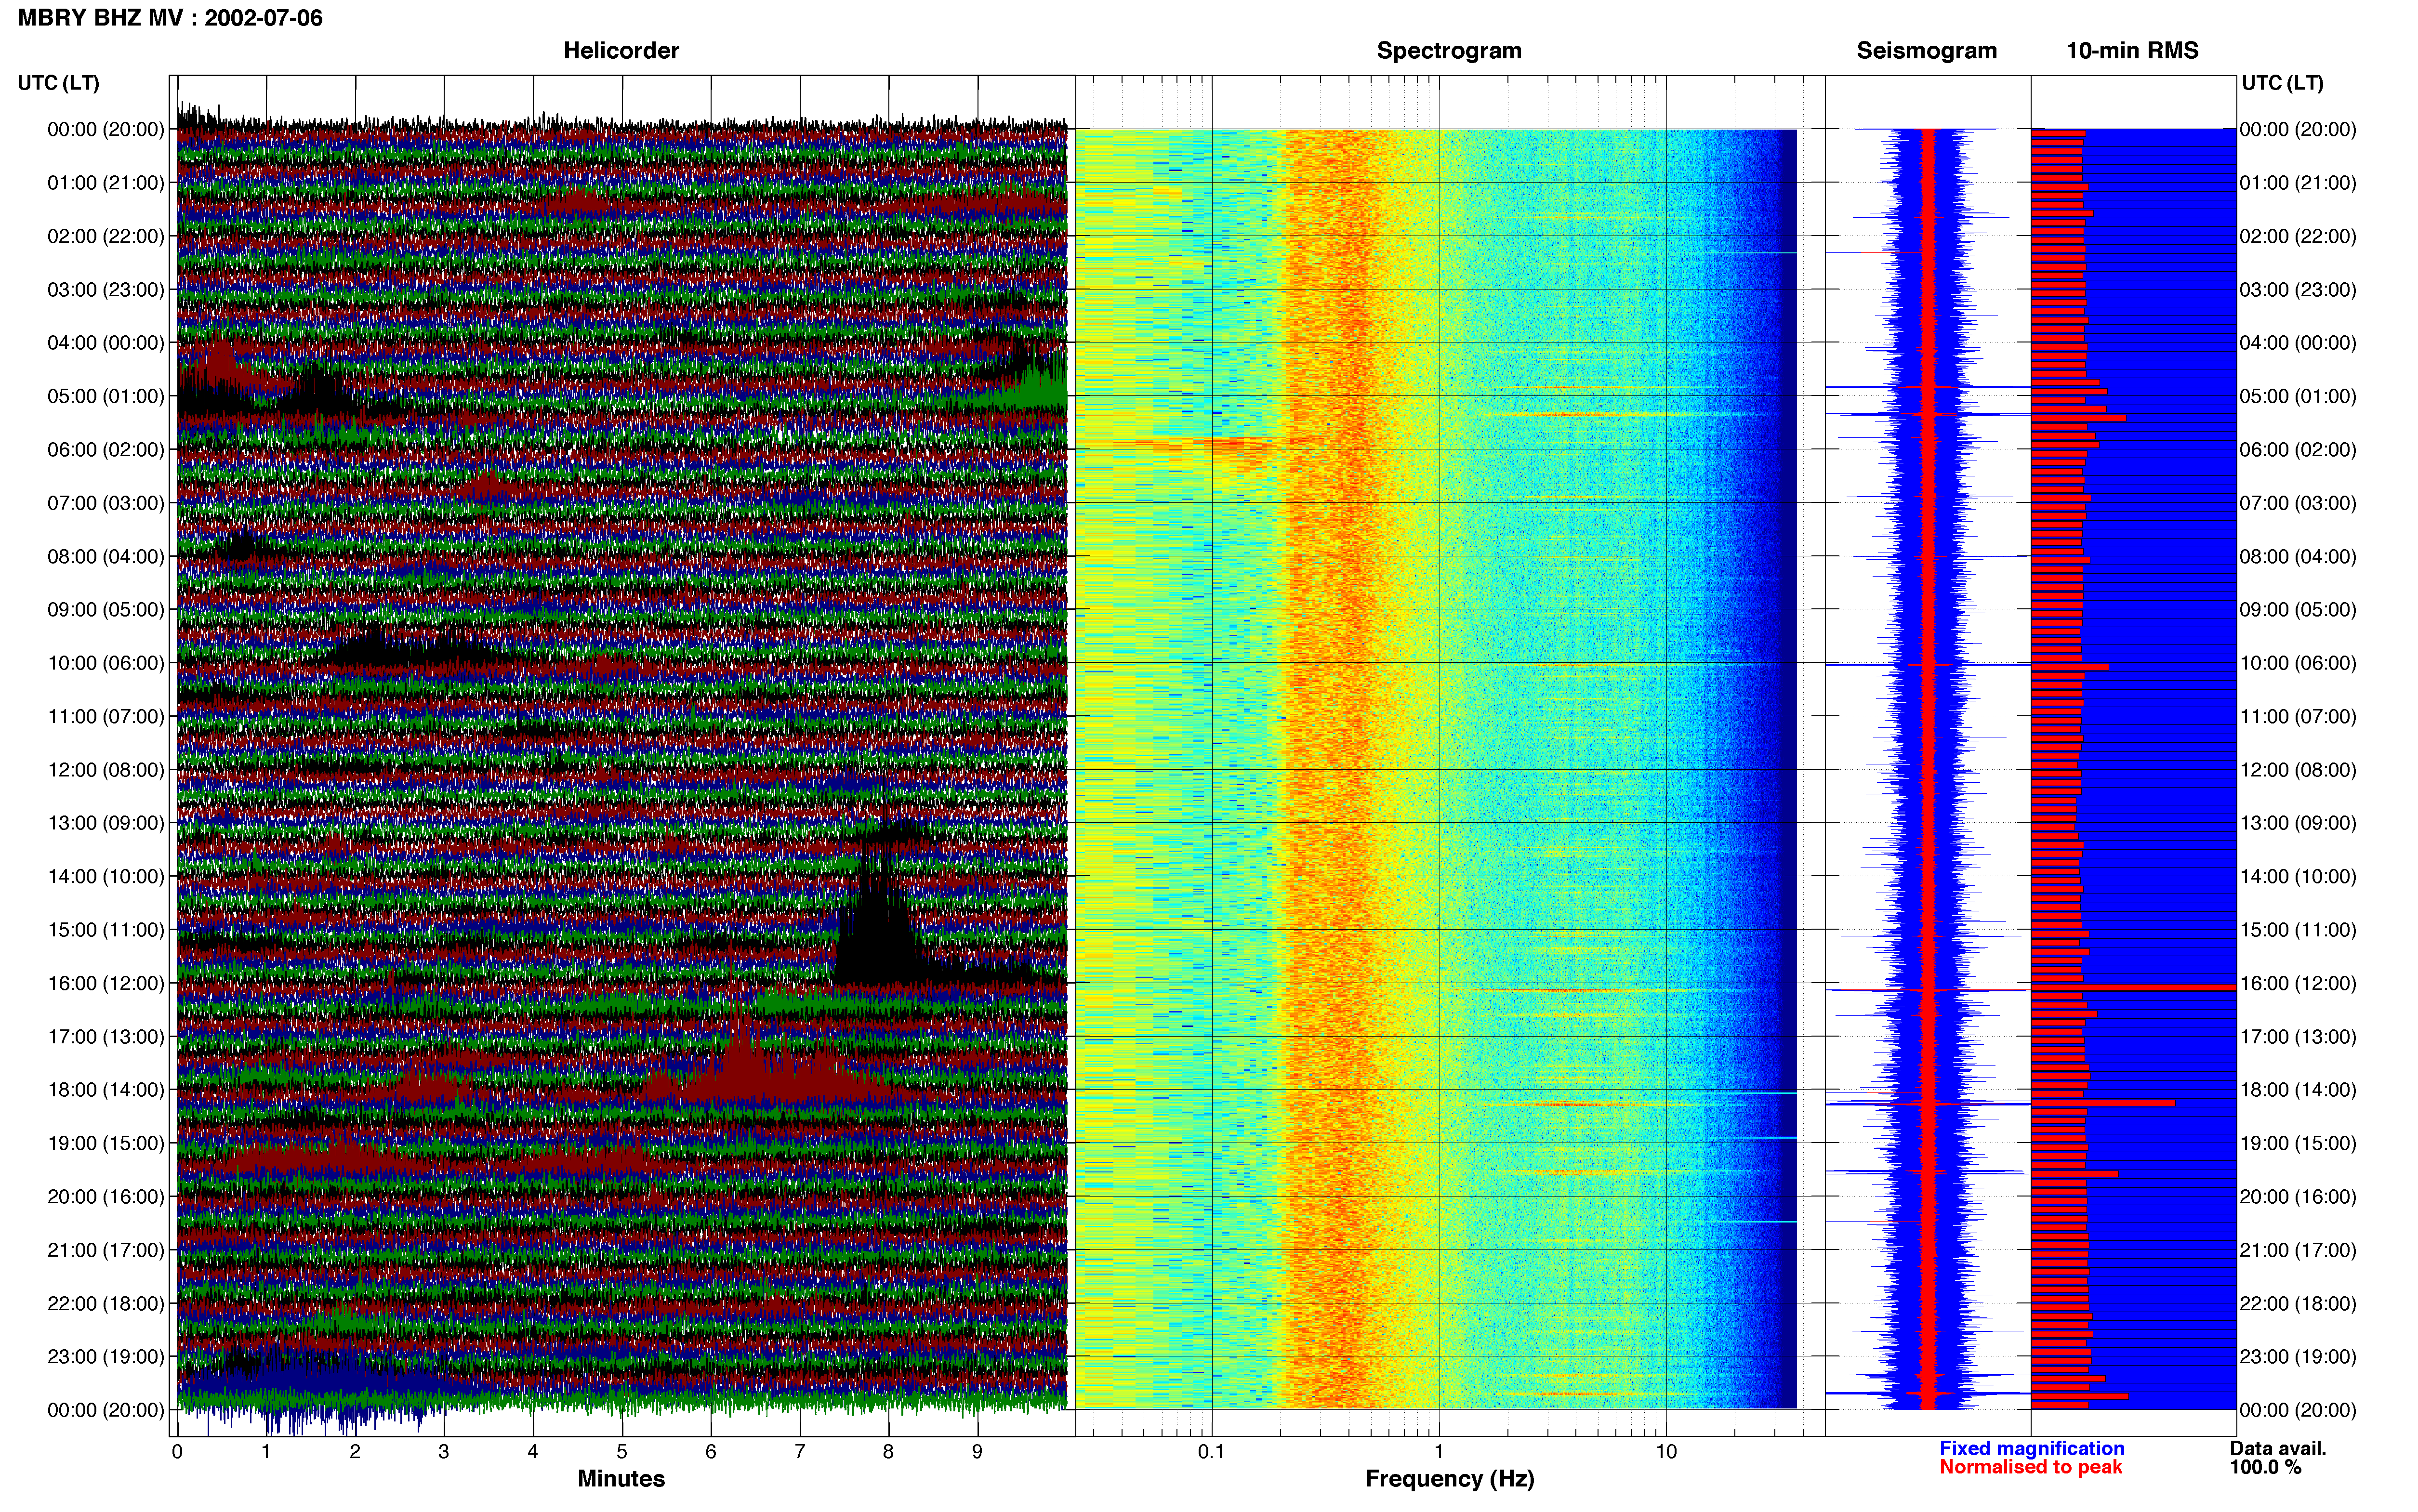
Task: Click the '5' minutes tick label
Action: click(x=621, y=1452)
